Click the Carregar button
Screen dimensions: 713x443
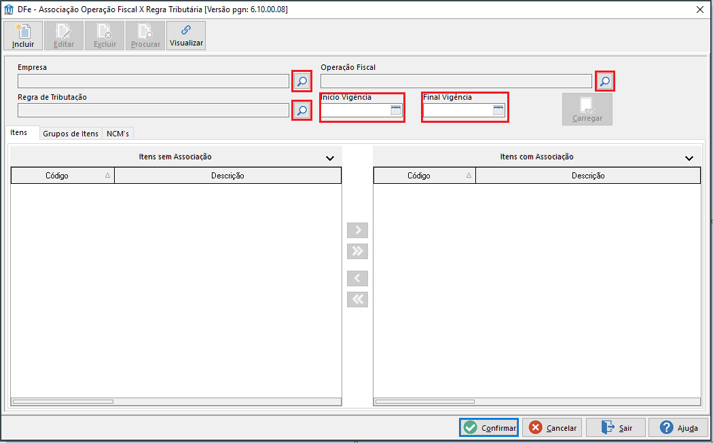(x=587, y=109)
